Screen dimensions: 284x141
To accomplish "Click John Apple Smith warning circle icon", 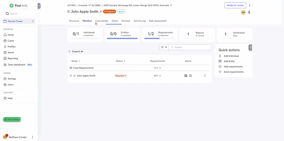I will coord(191,76).
